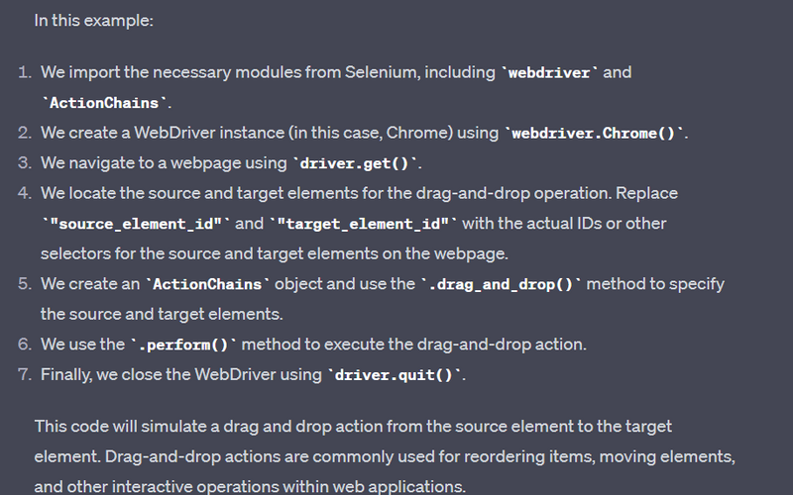The image size is (793, 495).
Task: Click the "In this example:" intro text
Action: (x=93, y=20)
